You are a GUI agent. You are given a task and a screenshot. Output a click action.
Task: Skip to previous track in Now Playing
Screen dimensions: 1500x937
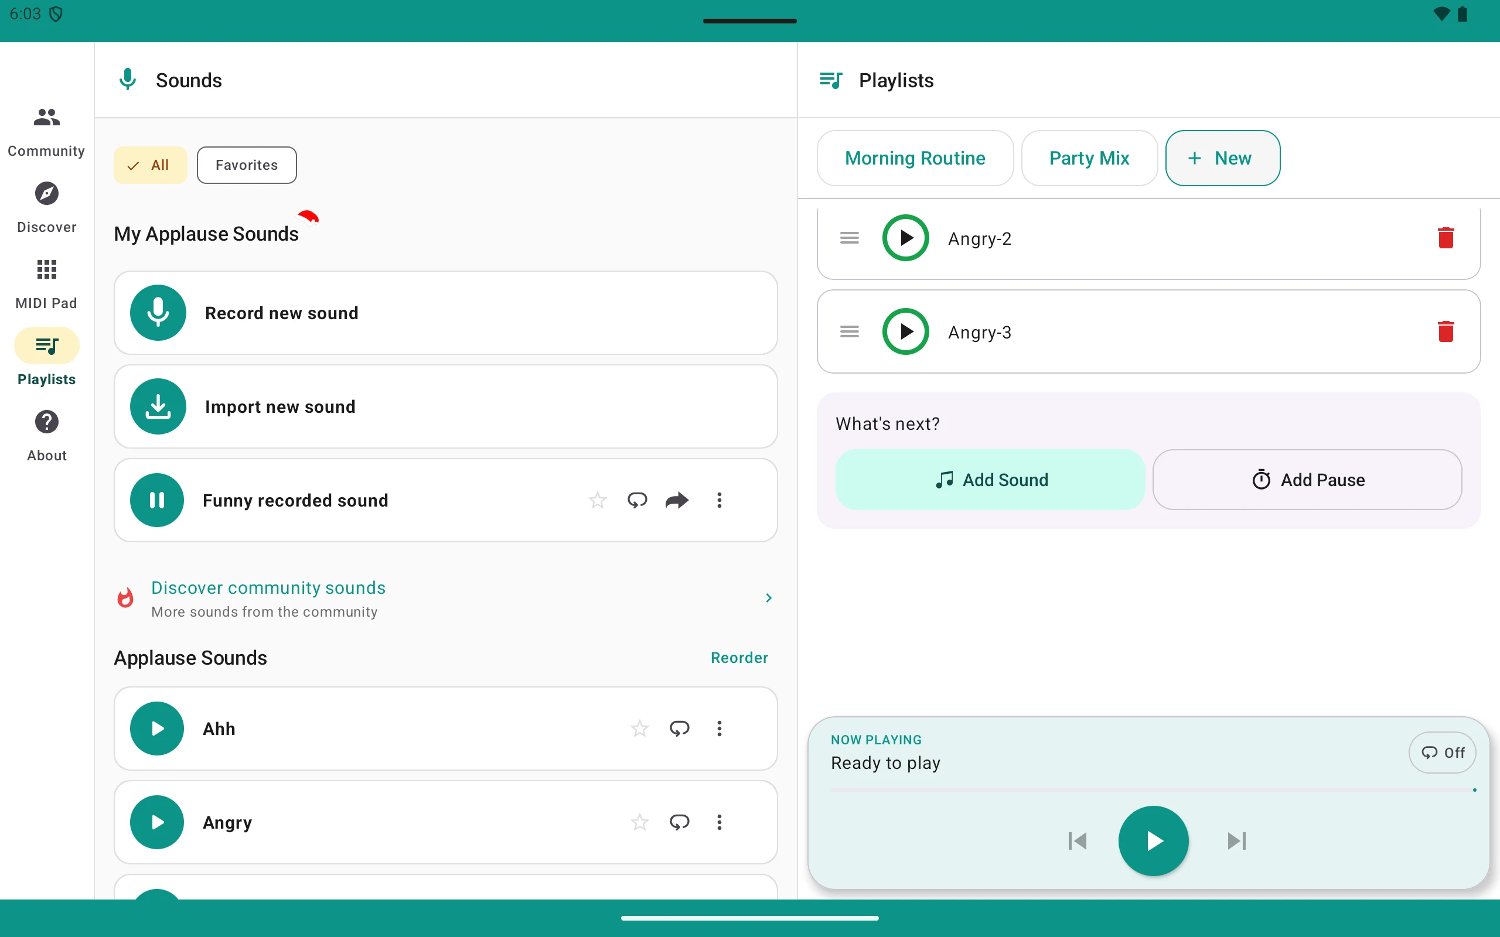tap(1078, 841)
